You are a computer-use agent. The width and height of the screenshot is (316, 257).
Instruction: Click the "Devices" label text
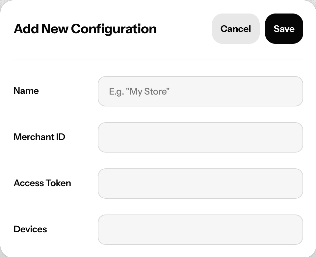coord(30,229)
